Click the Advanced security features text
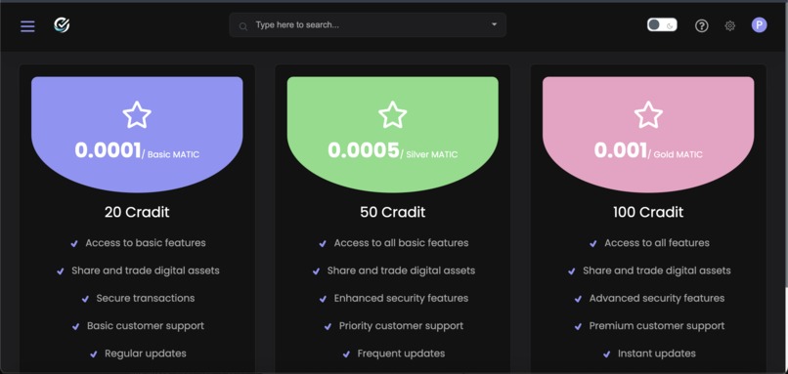 [657, 298]
